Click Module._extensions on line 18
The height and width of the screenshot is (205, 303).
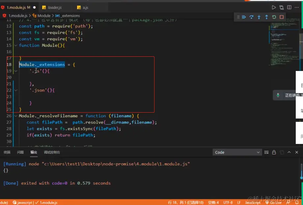(42, 64)
